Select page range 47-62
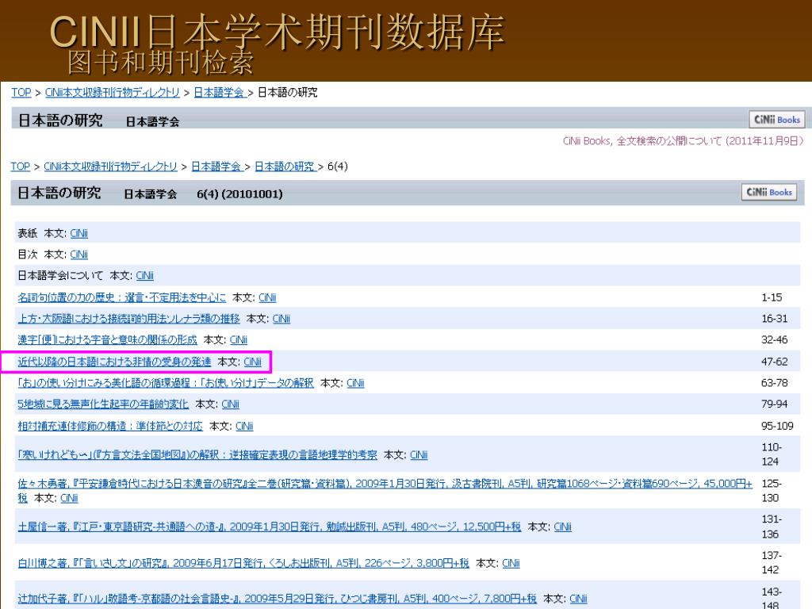This screenshot has width=812, height=609. (774, 362)
